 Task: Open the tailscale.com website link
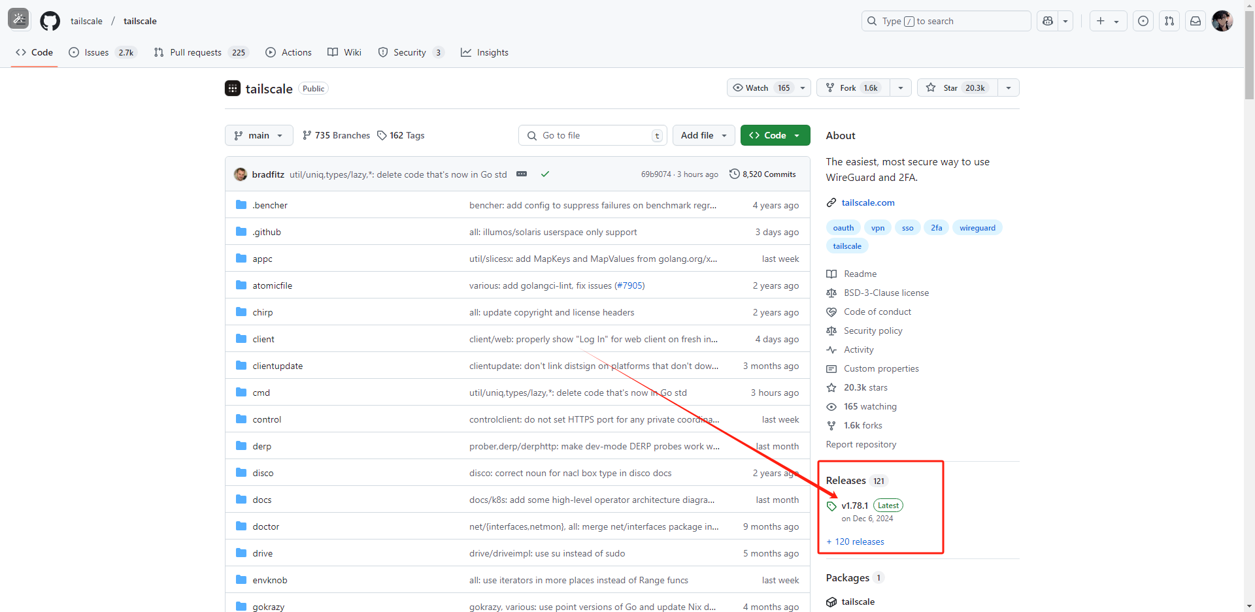click(868, 202)
